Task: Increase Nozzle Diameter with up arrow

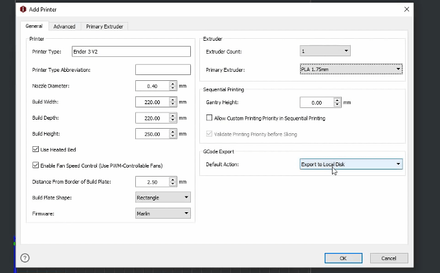Action: tap(173, 83)
